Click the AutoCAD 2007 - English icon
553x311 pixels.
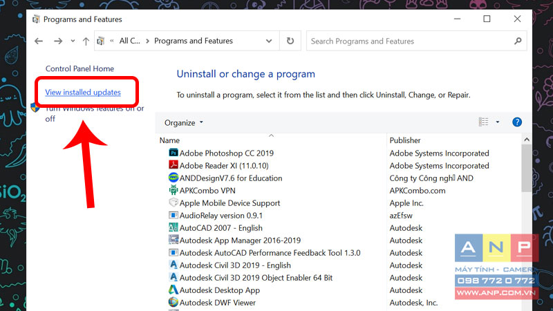point(174,227)
